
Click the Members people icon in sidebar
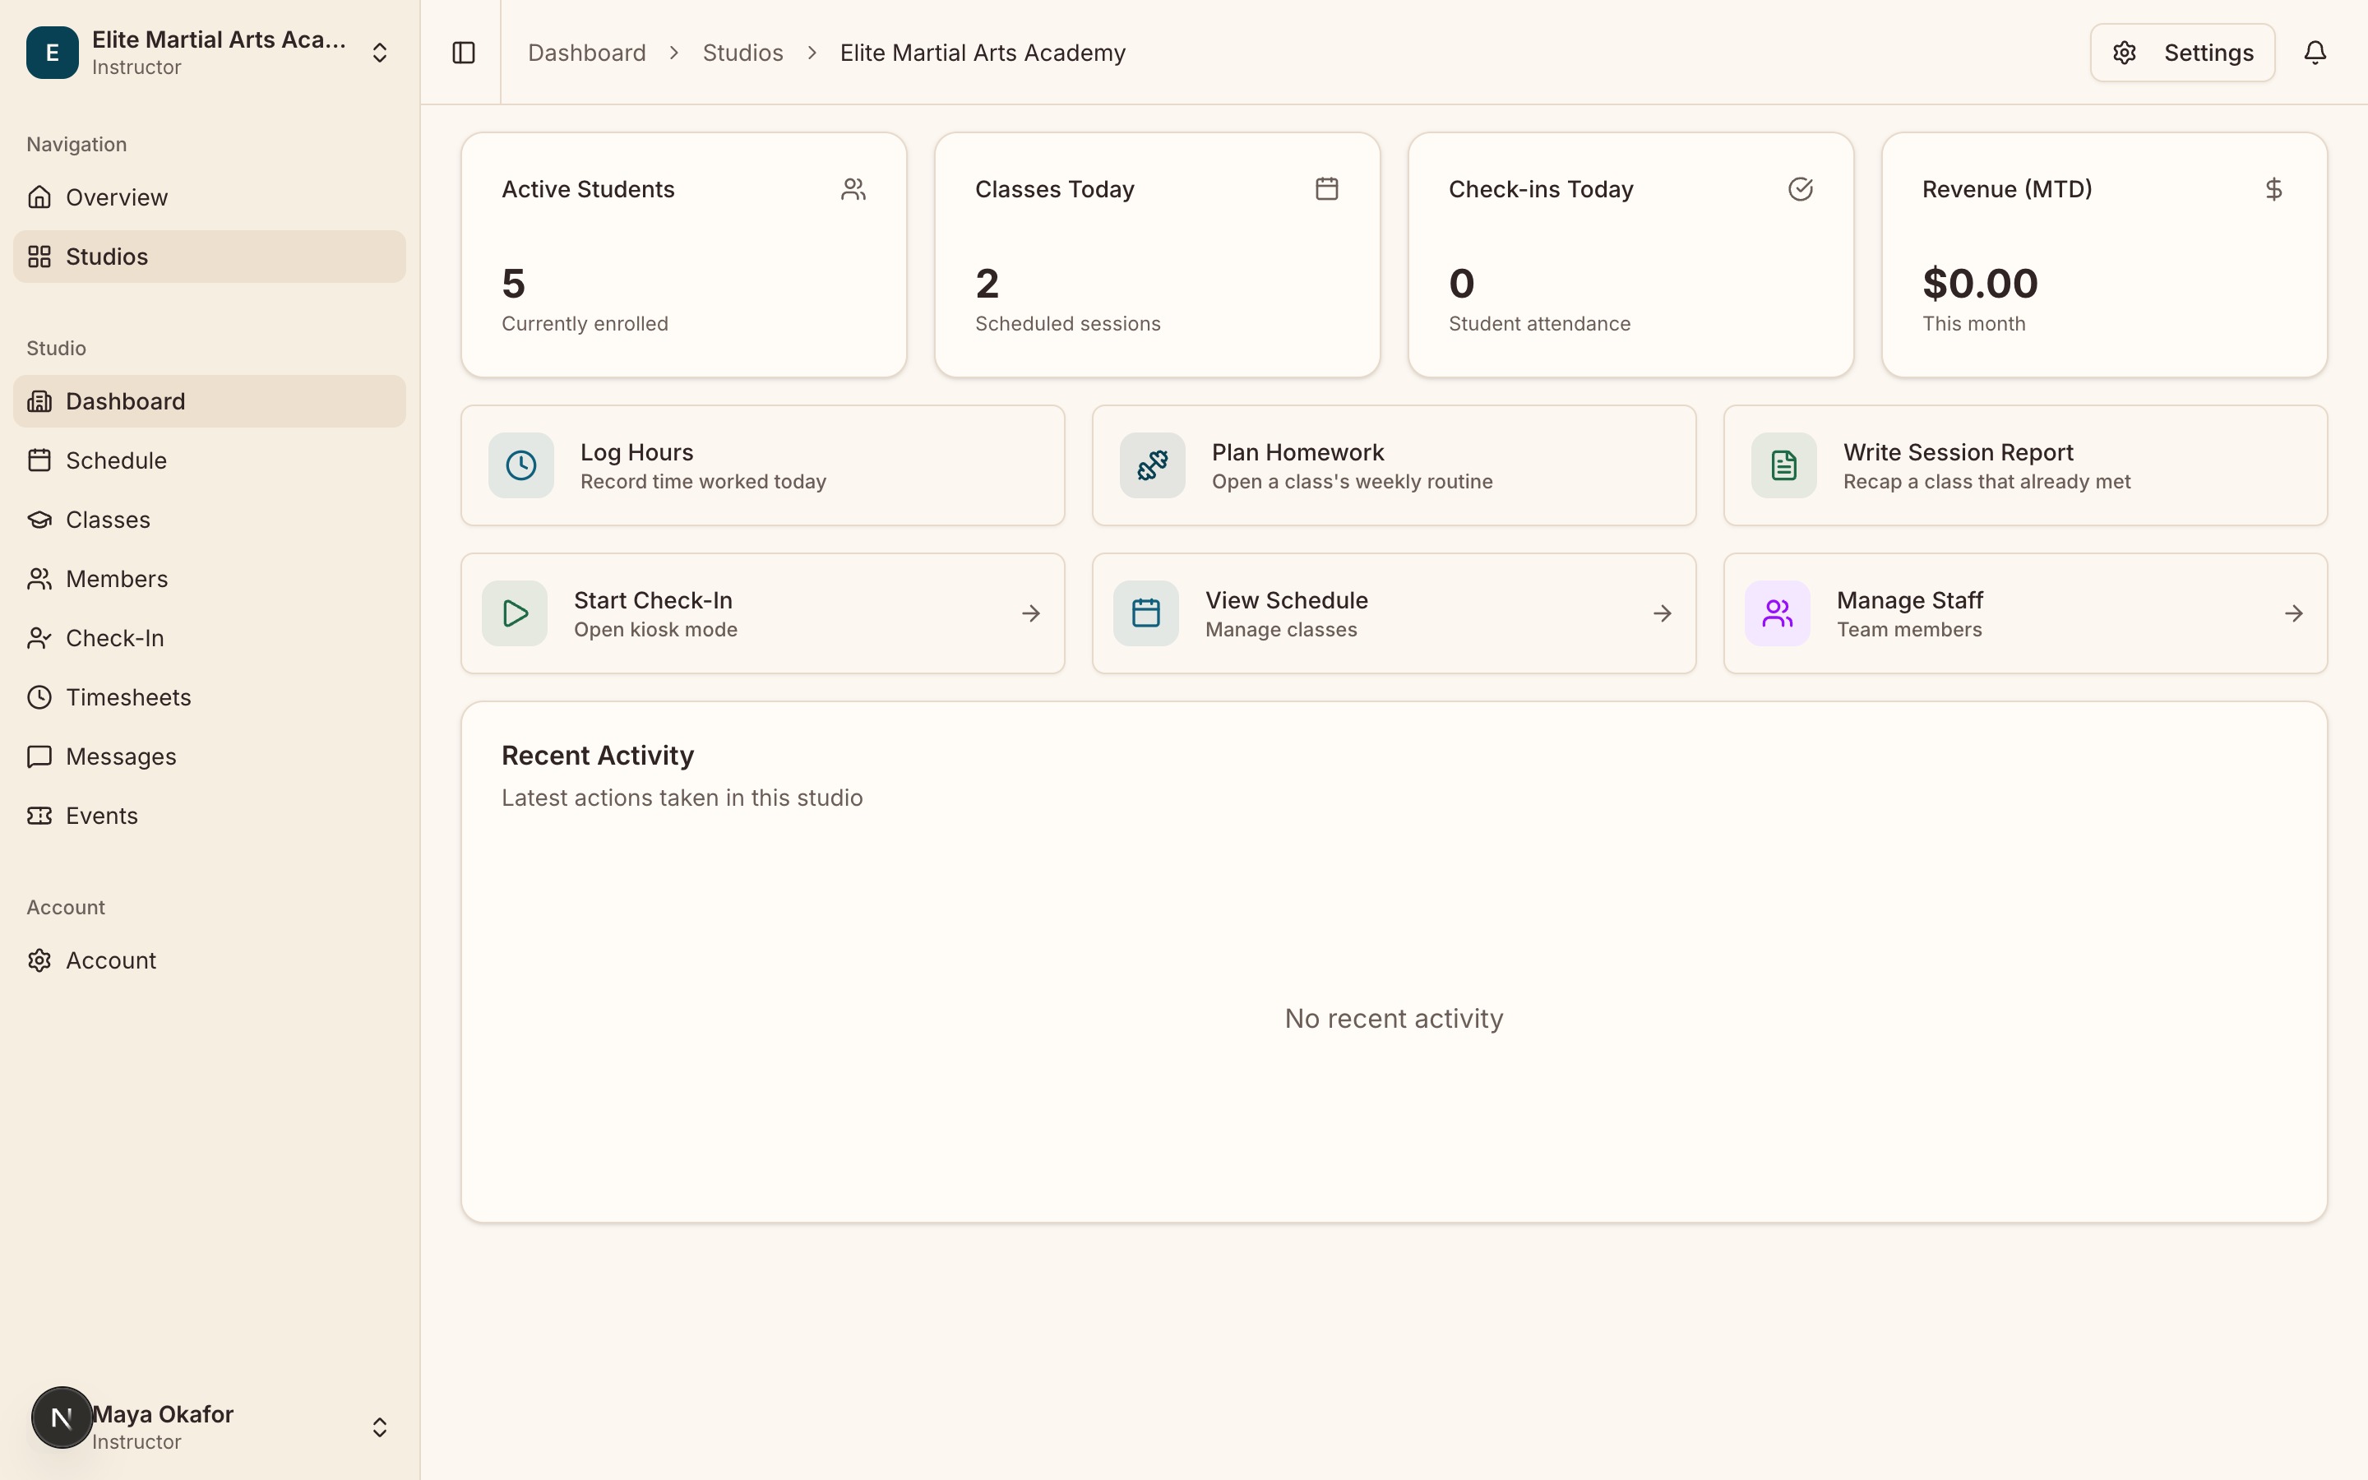(x=39, y=579)
